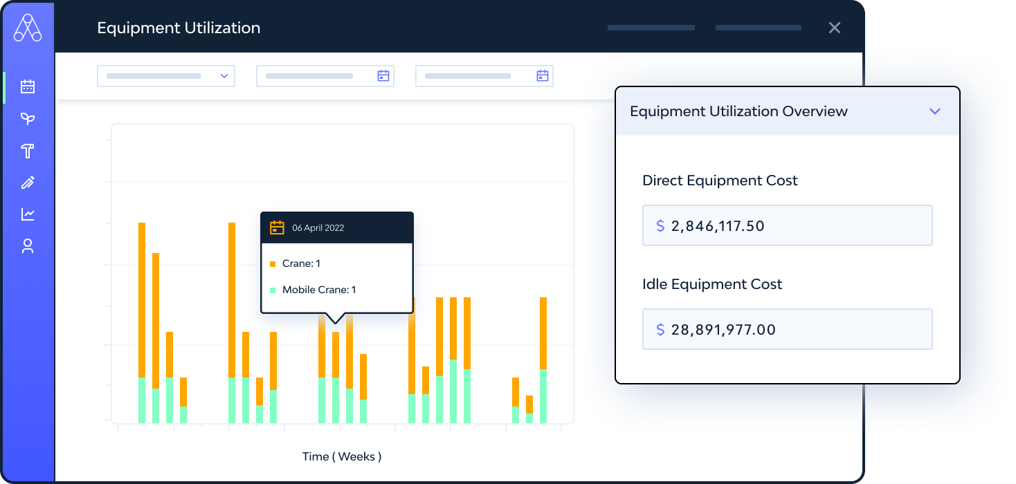The width and height of the screenshot is (1016, 484).
Task: Select the hammer tool icon in sidebar
Action: click(x=27, y=151)
